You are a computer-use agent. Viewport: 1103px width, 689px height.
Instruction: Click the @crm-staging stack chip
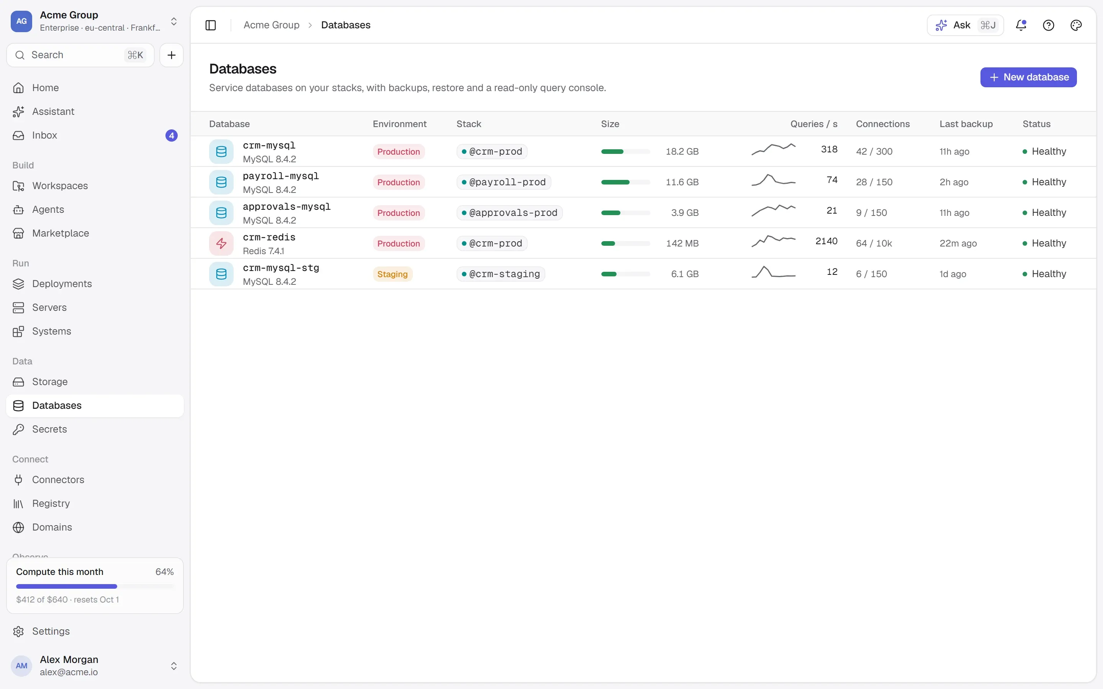(501, 274)
